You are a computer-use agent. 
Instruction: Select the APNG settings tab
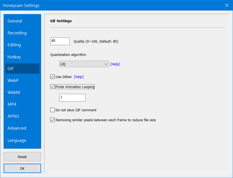pyautogui.click(x=13, y=116)
